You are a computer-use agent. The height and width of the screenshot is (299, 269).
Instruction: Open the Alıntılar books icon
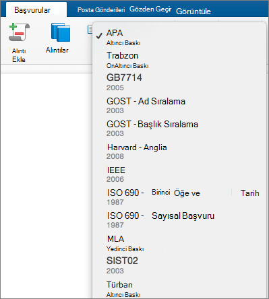pyautogui.click(x=61, y=32)
